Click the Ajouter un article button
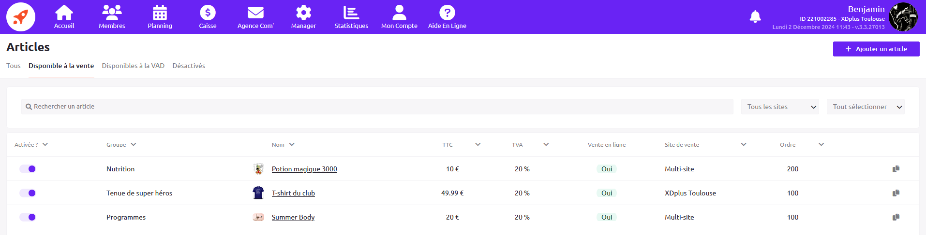Viewport: 926px width, 235px height. [x=876, y=49]
